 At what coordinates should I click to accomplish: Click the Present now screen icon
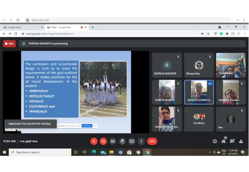pyautogui.click(x=132, y=141)
